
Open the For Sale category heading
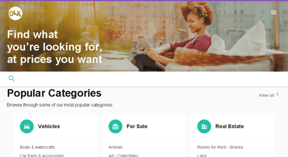[137, 126]
